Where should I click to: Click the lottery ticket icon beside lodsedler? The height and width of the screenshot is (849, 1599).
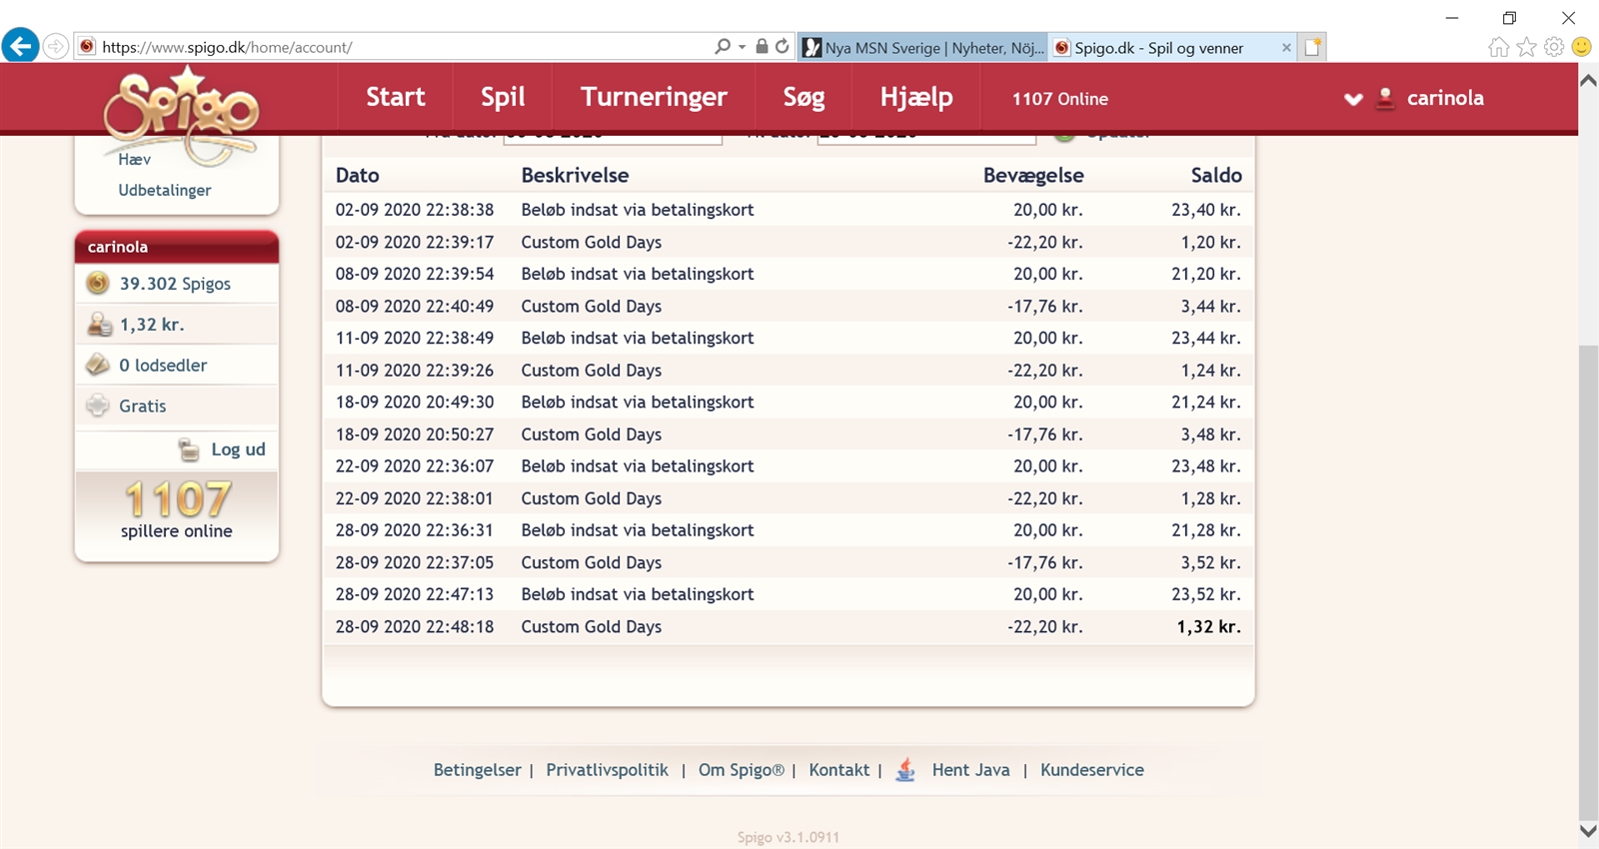pyautogui.click(x=98, y=366)
